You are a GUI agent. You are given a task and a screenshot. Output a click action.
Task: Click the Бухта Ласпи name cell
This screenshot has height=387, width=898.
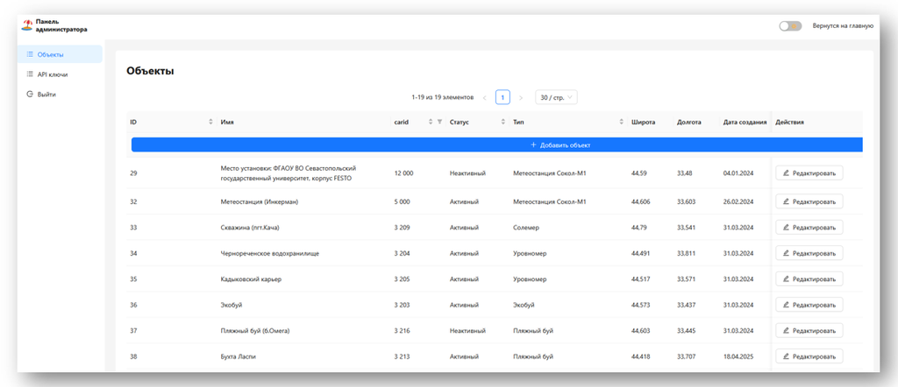(238, 356)
